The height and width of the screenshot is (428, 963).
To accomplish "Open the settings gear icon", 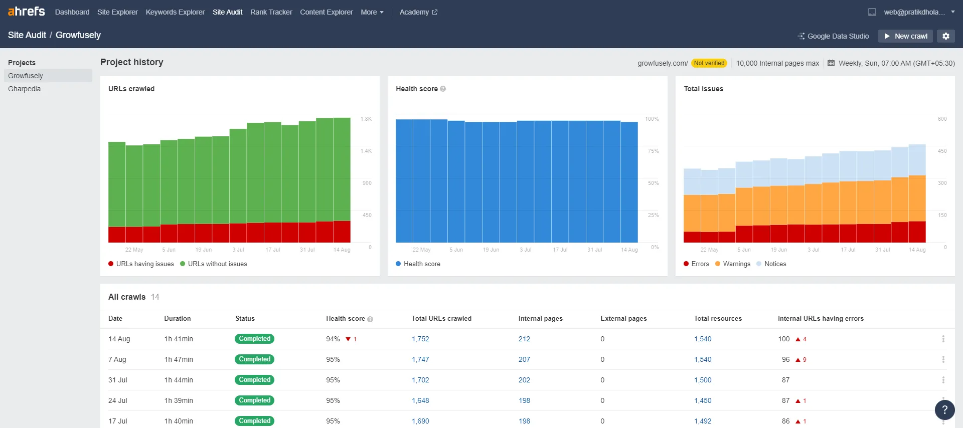I will [x=945, y=36].
